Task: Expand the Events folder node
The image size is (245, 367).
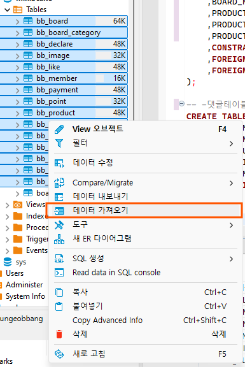Action: tap(8, 251)
